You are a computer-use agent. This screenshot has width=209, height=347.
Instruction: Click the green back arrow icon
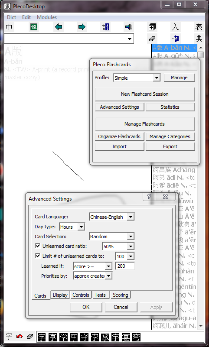pyautogui.click(x=59, y=27)
